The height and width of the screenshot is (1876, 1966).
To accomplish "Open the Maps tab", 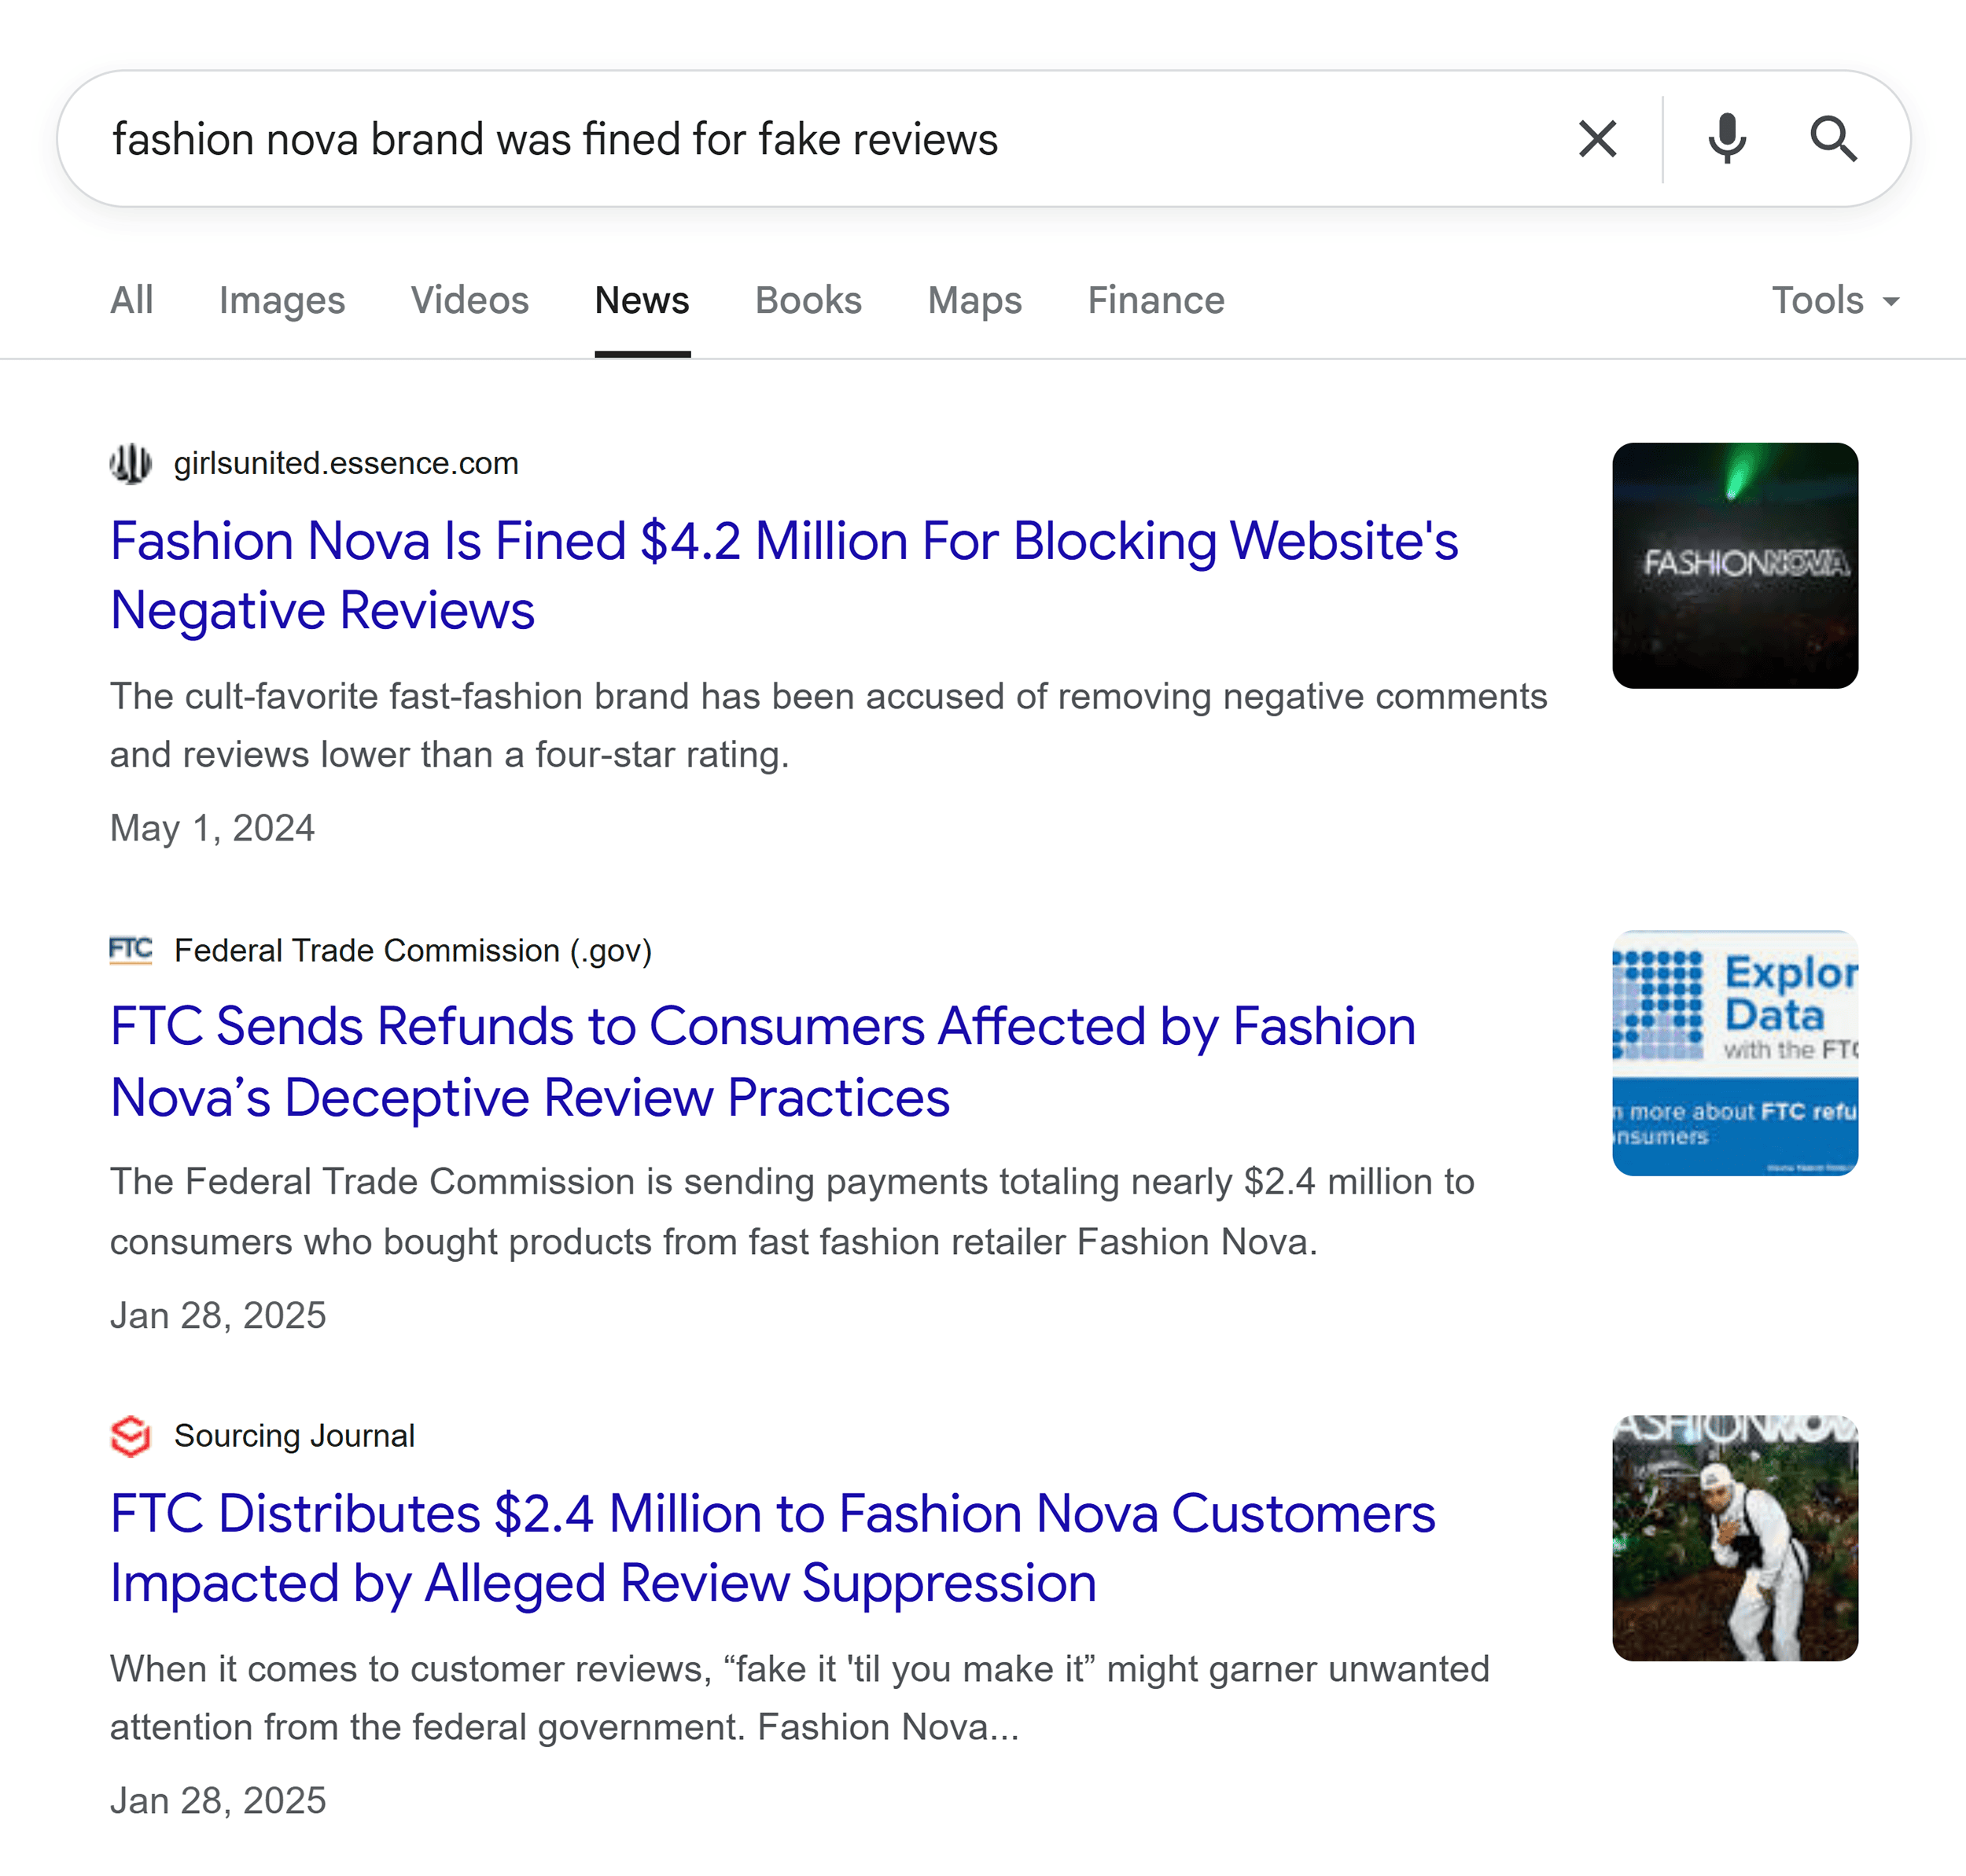I will click(x=975, y=301).
